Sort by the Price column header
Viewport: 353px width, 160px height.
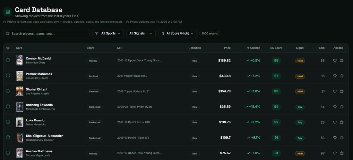tap(227, 48)
